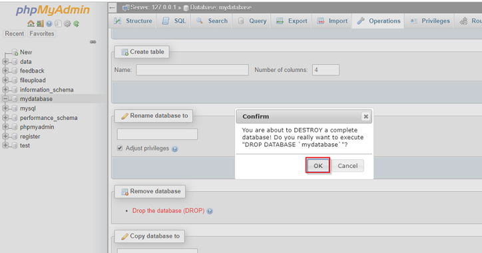Screen dimensions: 482x253
Task: Click the Home icon under the phpMyAdmin logo
Action: pyautogui.click(x=31, y=24)
